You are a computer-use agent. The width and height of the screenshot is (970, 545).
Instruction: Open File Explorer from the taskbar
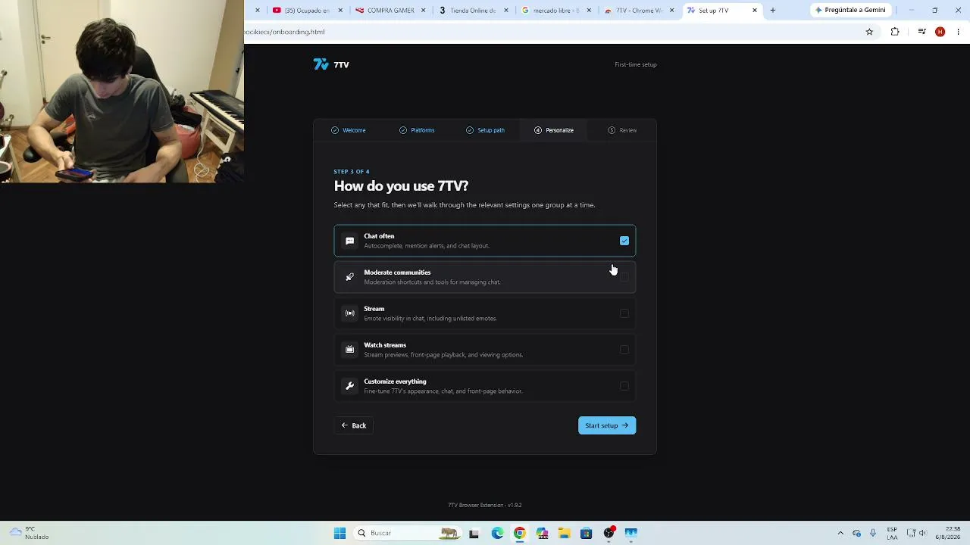pyautogui.click(x=564, y=533)
